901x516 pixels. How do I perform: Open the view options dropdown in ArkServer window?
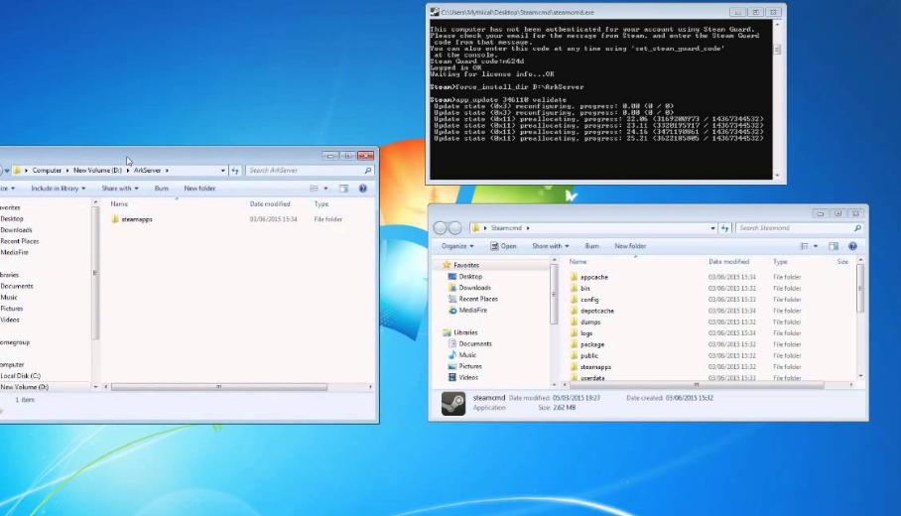point(325,188)
